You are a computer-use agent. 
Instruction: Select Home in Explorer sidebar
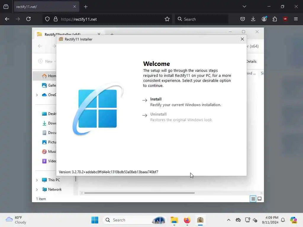[44, 76]
